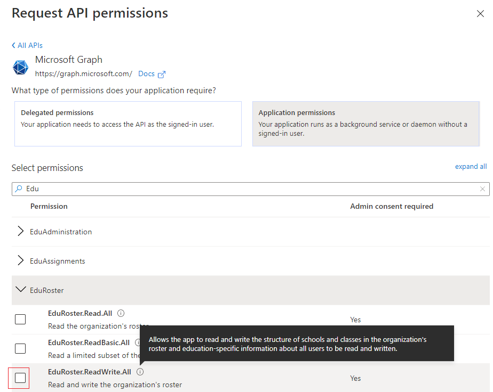Image resolution: width=493 pixels, height=392 pixels.
Task: Click the Microsoft Graph logo icon
Action: tap(21, 68)
